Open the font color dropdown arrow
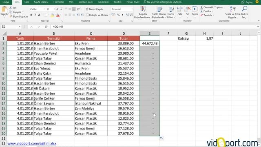The height and width of the screenshot is (147, 261). coord(60,15)
